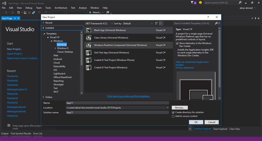Expand the Windows 8 tree node
This screenshot has height=141, width=262.
click(55, 48)
